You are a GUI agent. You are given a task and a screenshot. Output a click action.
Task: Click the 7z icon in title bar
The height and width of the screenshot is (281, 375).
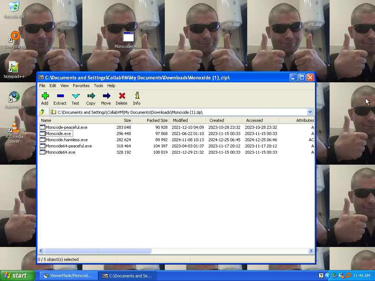41,78
